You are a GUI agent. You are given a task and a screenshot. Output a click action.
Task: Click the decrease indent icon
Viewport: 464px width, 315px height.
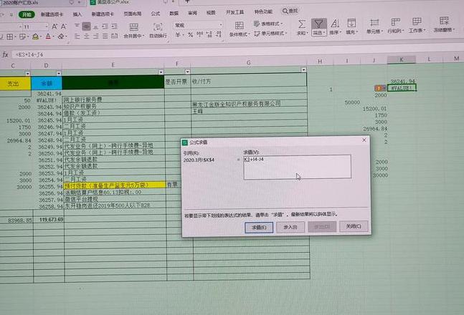(105, 26)
